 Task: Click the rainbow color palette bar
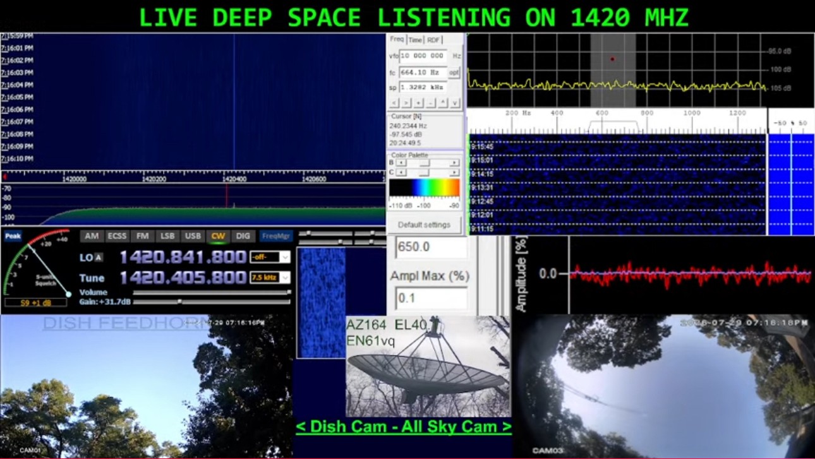[424, 188]
